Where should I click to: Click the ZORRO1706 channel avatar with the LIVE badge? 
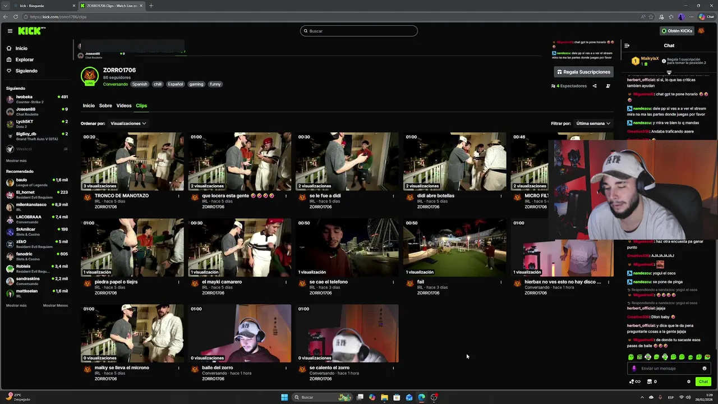point(89,76)
